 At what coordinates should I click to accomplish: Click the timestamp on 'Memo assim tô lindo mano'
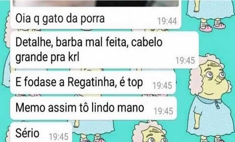[163, 111]
